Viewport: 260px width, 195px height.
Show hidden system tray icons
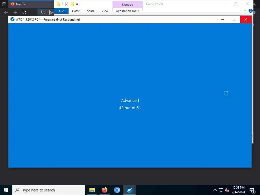215,190
